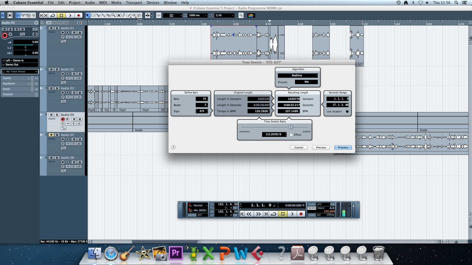Open the Devices menu
Screen dimensions: 472x265
tap(153, 3)
